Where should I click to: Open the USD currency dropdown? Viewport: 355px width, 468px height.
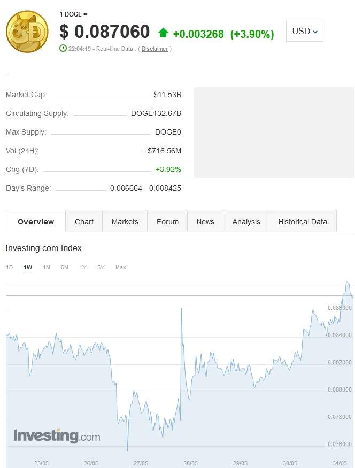click(305, 32)
